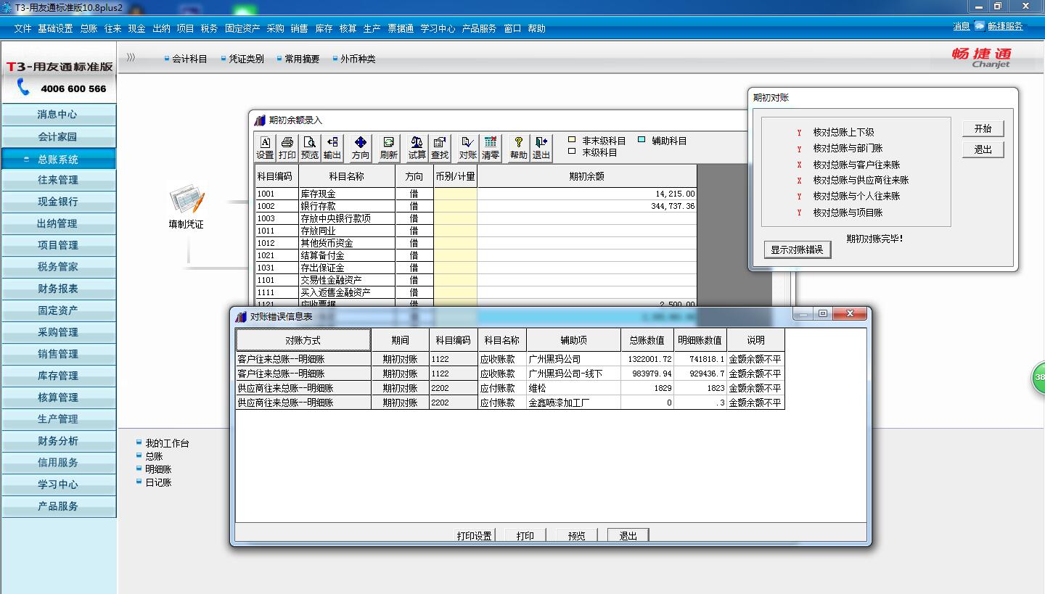Click the 方向 direction toolbar icon
This screenshot has width=1045, height=594.
361,148
